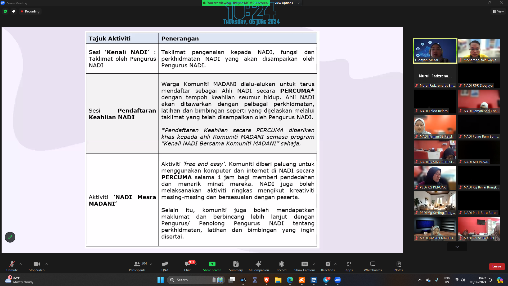Viewport: 508px width, 286px height.
Task: Open notifications bell in tray
Action: (x=490, y=280)
